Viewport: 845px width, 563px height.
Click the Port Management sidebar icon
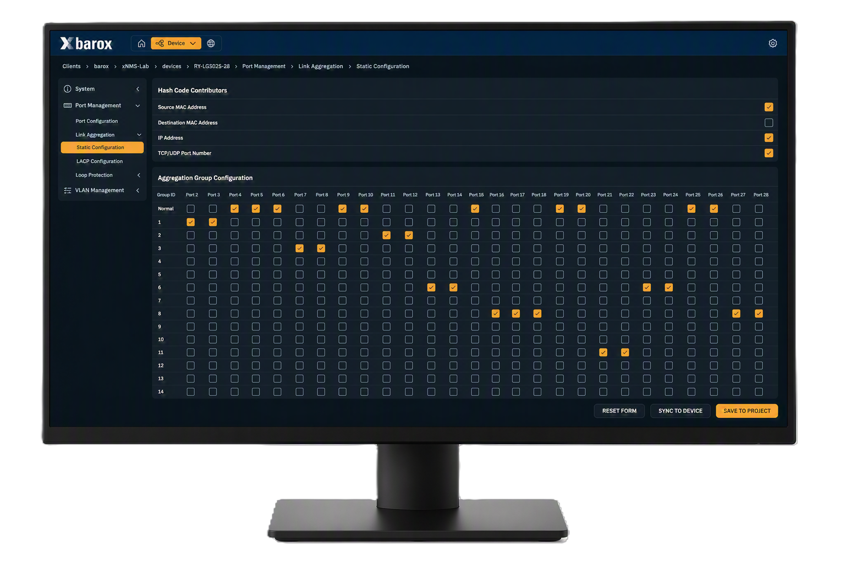point(68,106)
